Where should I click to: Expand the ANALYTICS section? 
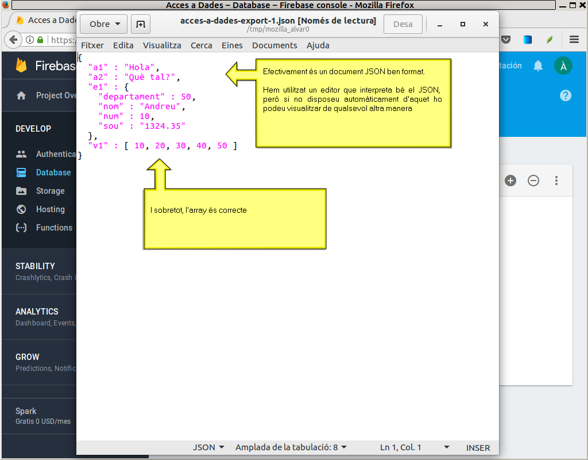(x=39, y=317)
